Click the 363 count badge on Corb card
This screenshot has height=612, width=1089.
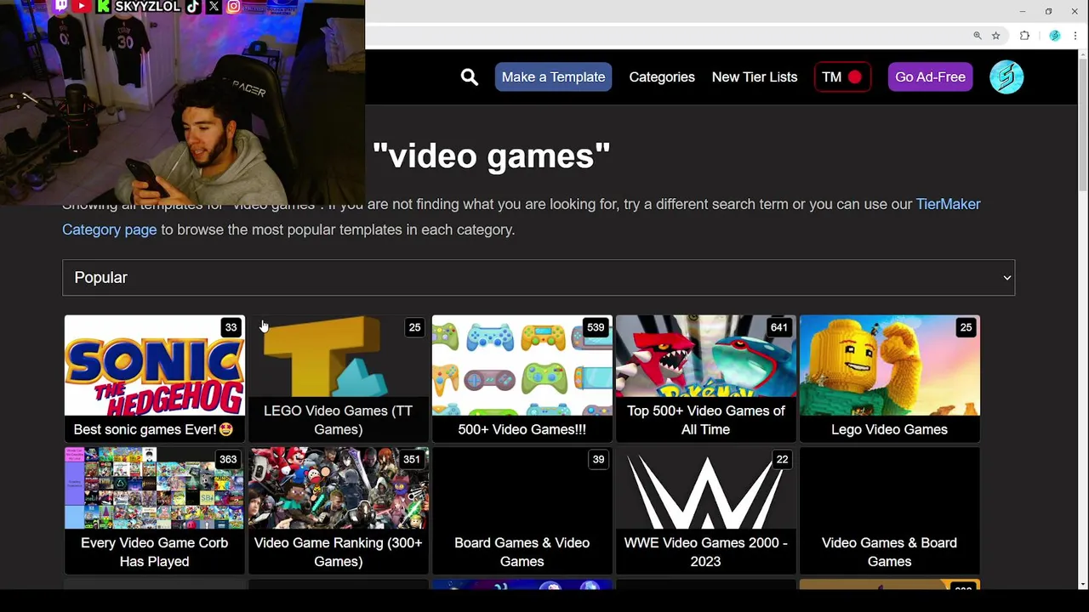pyautogui.click(x=228, y=460)
